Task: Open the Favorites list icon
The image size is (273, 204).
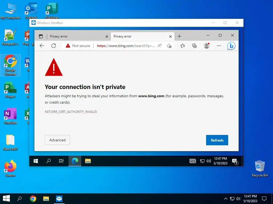Action: tap(182, 46)
